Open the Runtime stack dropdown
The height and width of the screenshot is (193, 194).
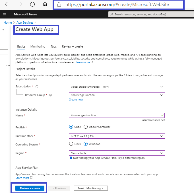tap(117, 136)
